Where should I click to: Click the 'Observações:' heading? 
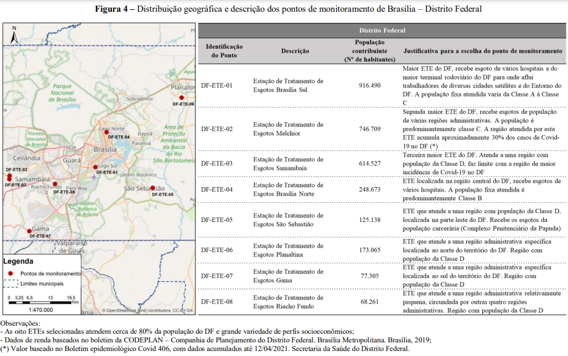tap(20, 323)
